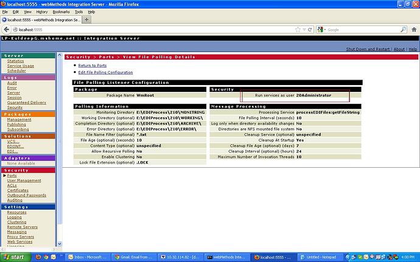Viewport: 420px width, 262px height.
Task: Open the Help link at top right
Action: pos(413,49)
